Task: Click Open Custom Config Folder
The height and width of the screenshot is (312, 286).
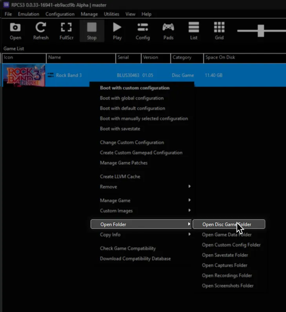Action: pyautogui.click(x=229, y=245)
